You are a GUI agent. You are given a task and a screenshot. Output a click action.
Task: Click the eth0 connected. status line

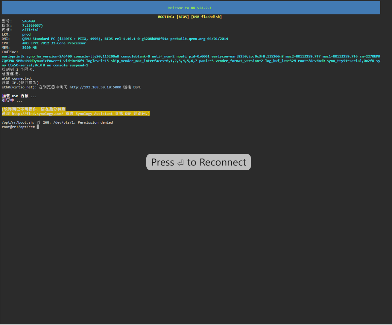coord(17,78)
